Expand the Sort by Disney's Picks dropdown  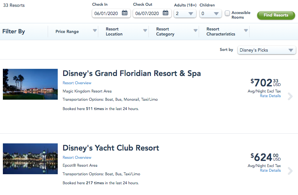(266, 50)
